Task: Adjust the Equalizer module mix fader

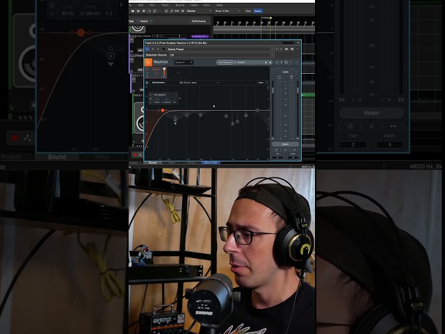Action: pyautogui.click(x=164, y=72)
